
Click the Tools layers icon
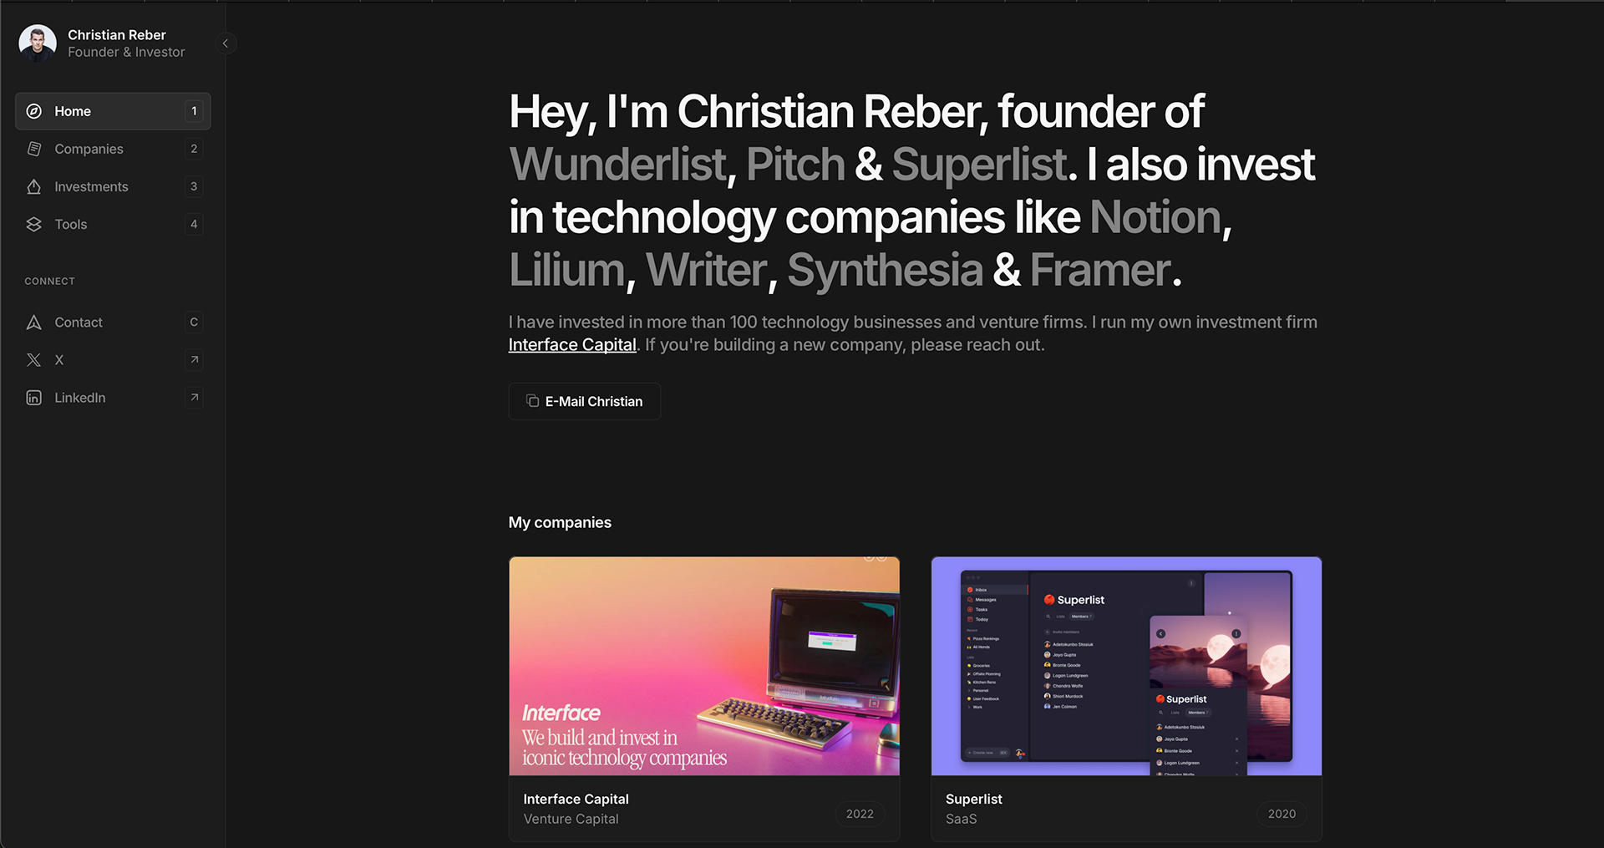(34, 224)
